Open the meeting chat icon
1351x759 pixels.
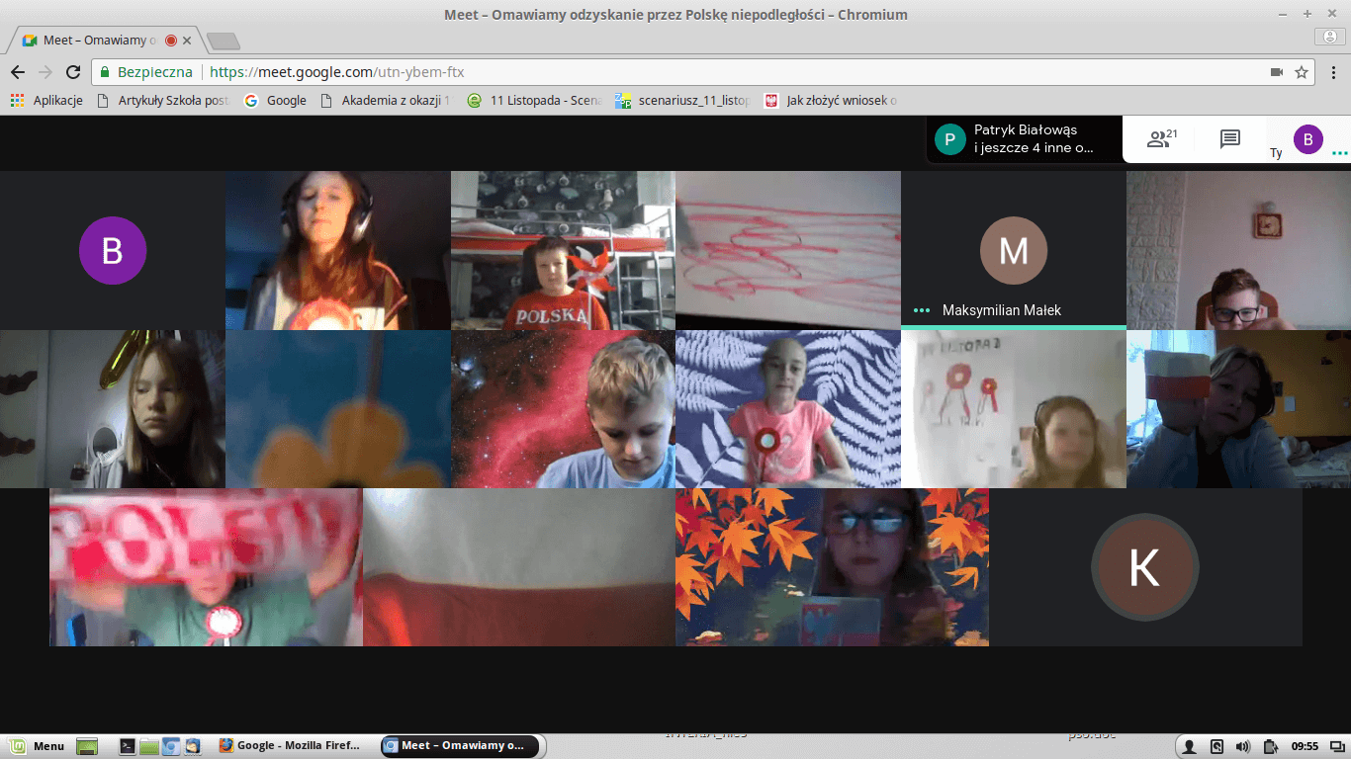[1229, 139]
